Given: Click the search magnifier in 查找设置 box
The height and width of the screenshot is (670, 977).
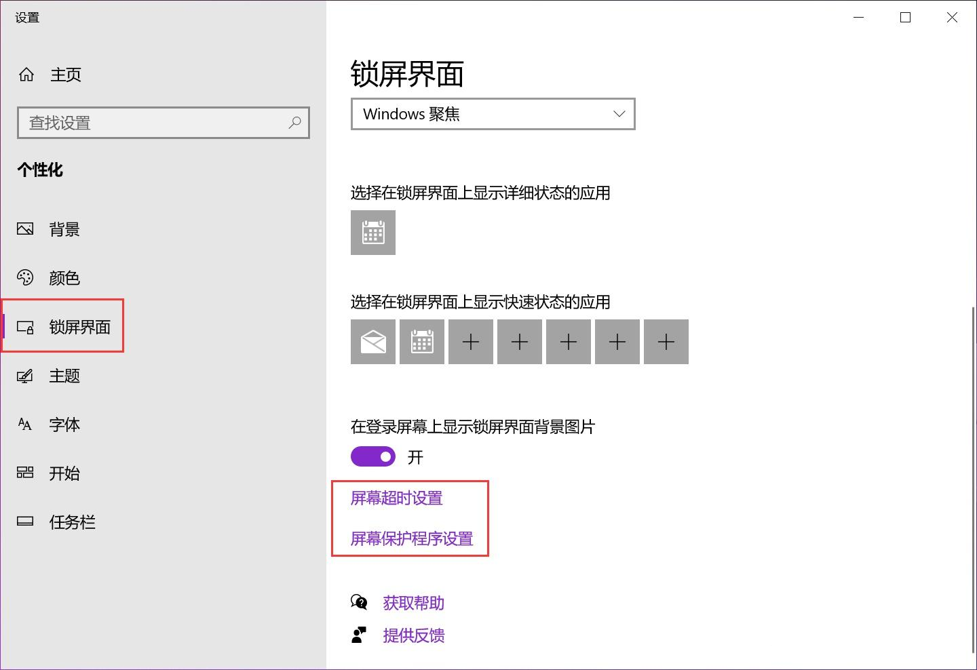Looking at the screenshot, I should point(294,123).
